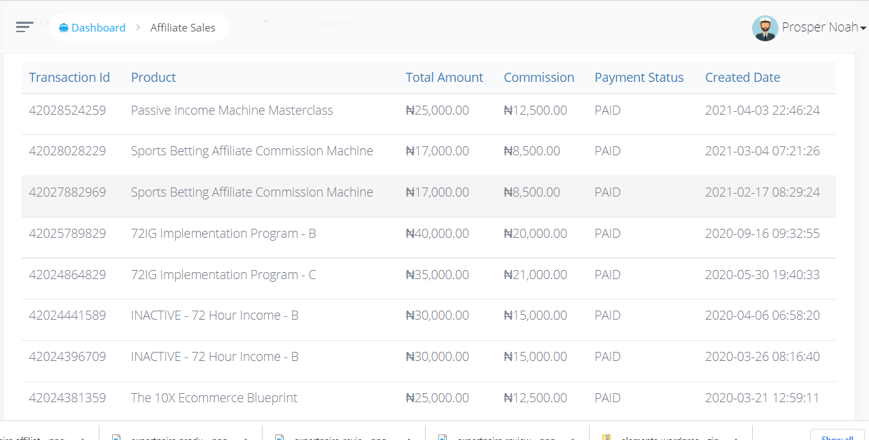This screenshot has height=440, width=869.
Task: Click the Created Date column header
Action: [742, 78]
